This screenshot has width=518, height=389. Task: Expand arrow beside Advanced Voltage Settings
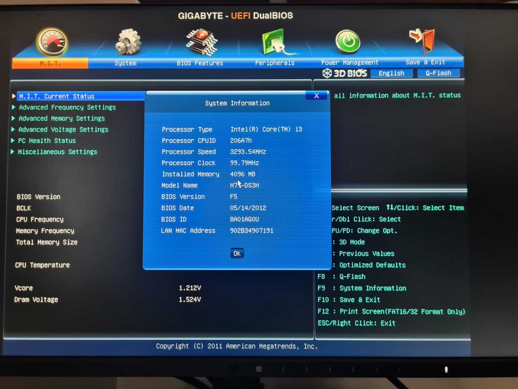pyautogui.click(x=13, y=129)
